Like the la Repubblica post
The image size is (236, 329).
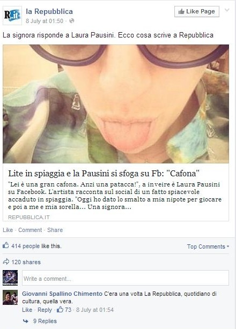click(x=8, y=230)
